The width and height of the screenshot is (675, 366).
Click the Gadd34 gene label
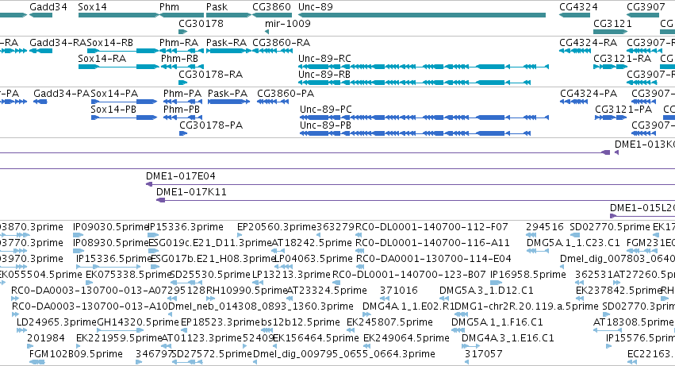coord(48,7)
